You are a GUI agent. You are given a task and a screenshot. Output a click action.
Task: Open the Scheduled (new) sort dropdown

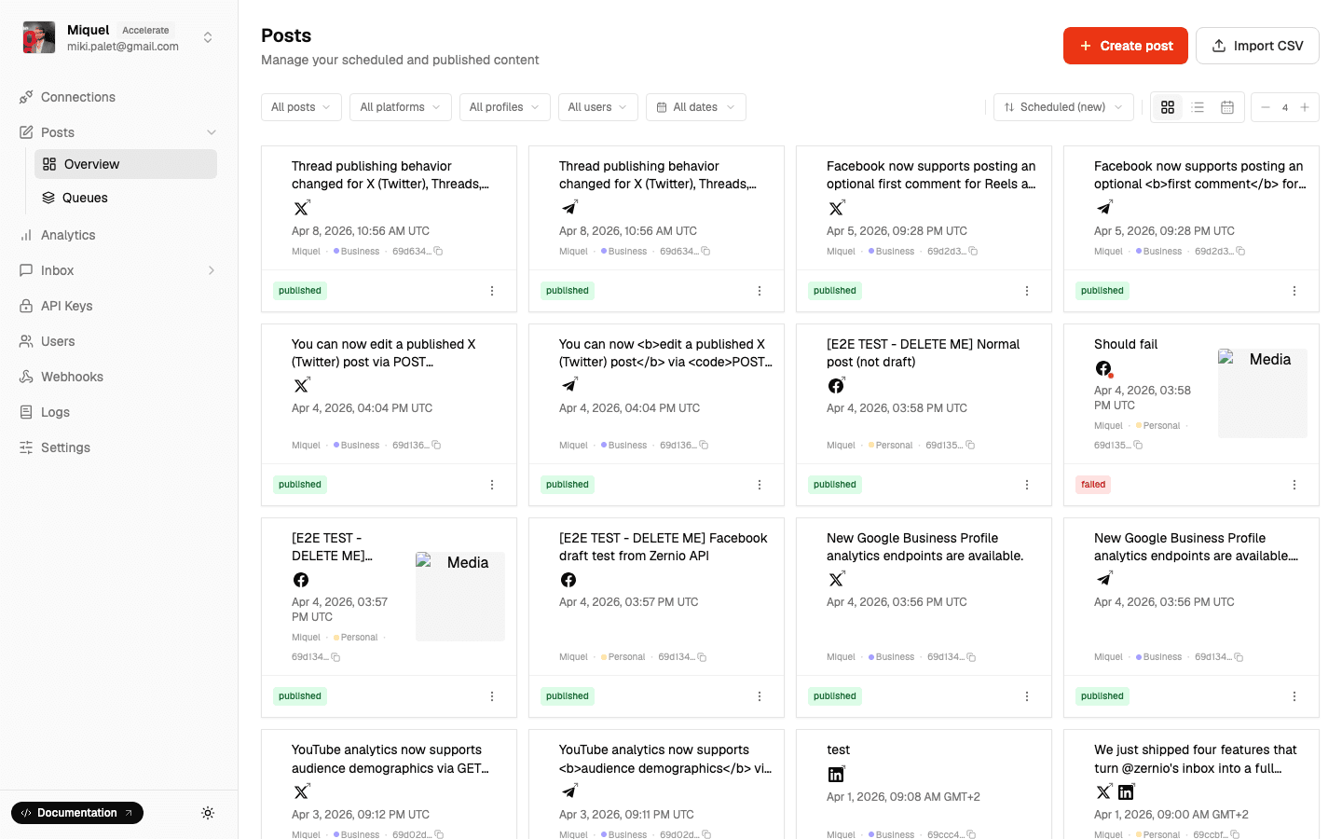point(1063,107)
